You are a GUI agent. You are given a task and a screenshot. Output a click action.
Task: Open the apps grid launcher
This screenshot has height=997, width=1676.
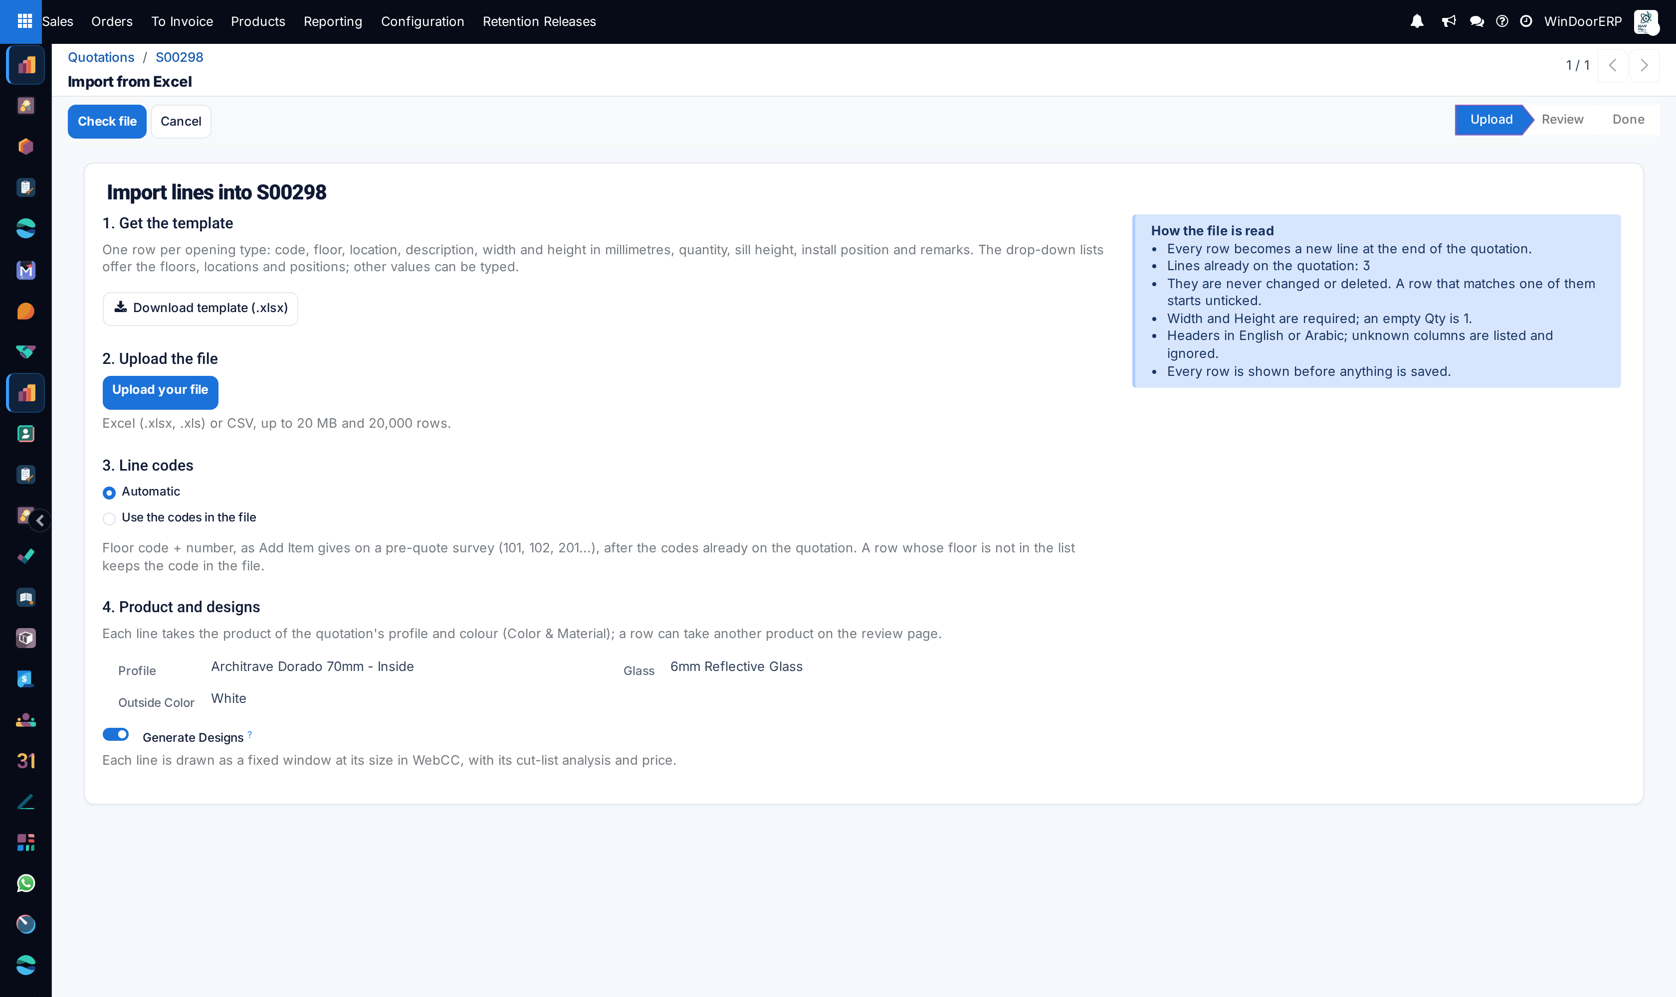tap(24, 21)
